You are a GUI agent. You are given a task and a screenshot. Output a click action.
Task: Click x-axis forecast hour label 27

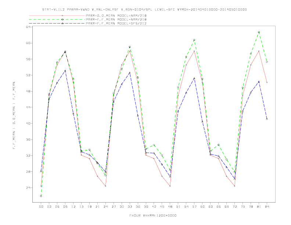pyautogui.click(x=114, y=207)
